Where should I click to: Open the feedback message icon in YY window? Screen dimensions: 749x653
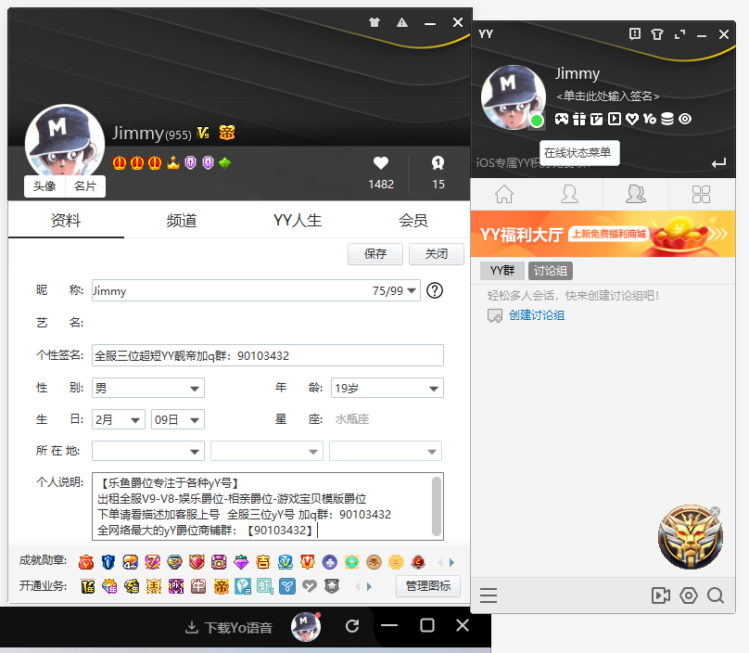click(635, 34)
